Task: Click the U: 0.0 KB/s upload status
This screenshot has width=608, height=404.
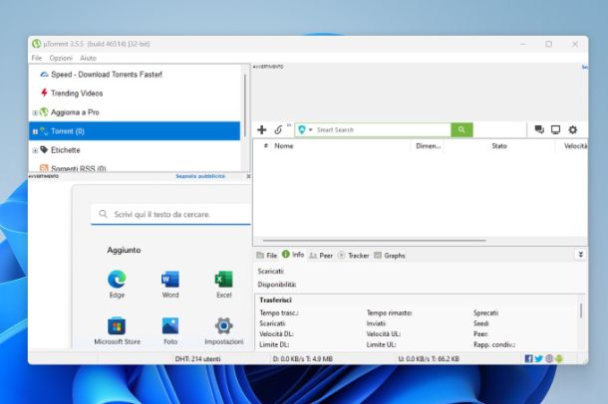Action: (429, 359)
